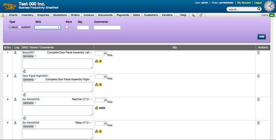The image size is (276, 140).
Task: Toggle the Help checkbox in the menu bar
Action: [x=178, y=15]
